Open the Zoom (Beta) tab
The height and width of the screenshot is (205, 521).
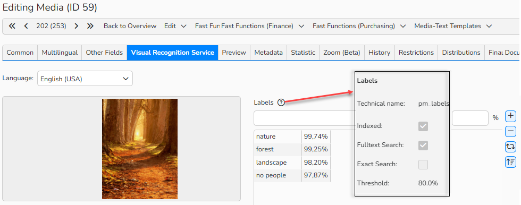point(342,53)
